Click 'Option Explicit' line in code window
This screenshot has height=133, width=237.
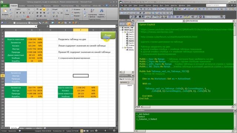pyautogui.click(x=147, y=24)
